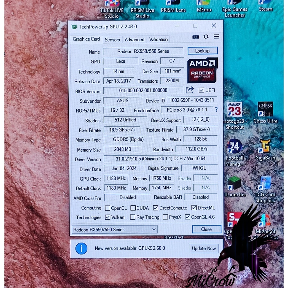288x288 pixels.
Task: Open TikTok LIVE Studio desktop shortcut
Action: pos(112,9)
